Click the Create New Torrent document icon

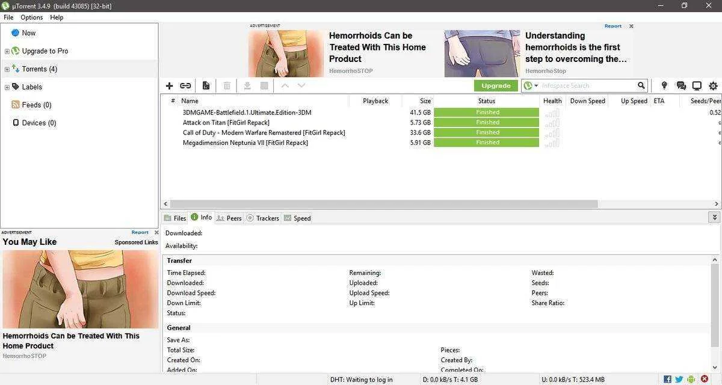click(x=206, y=86)
